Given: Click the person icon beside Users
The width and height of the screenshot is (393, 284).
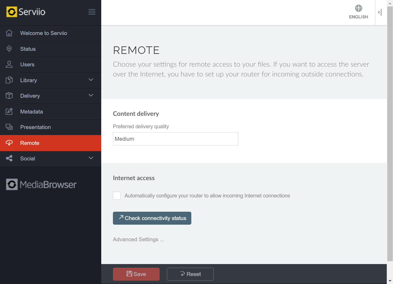Looking at the screenshot, I should [x=9, y=64].
